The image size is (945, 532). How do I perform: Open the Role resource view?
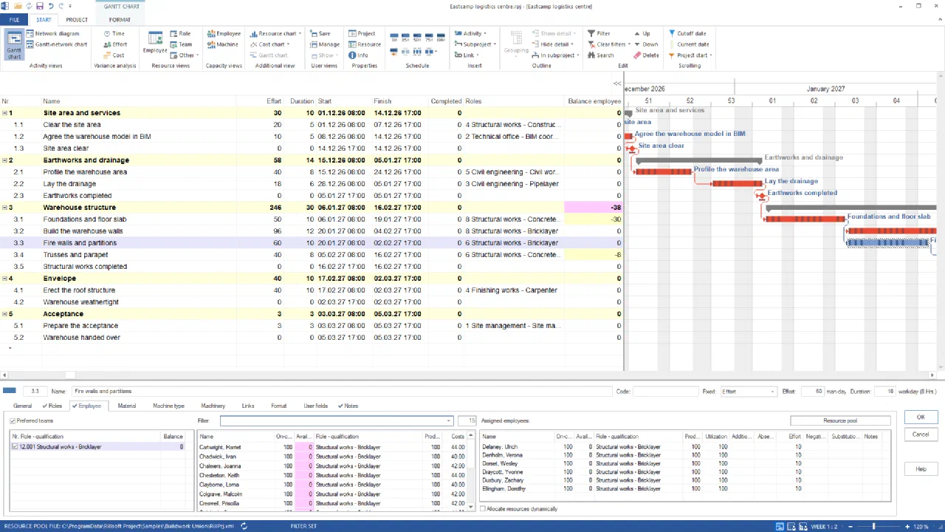tap(180, 33)
